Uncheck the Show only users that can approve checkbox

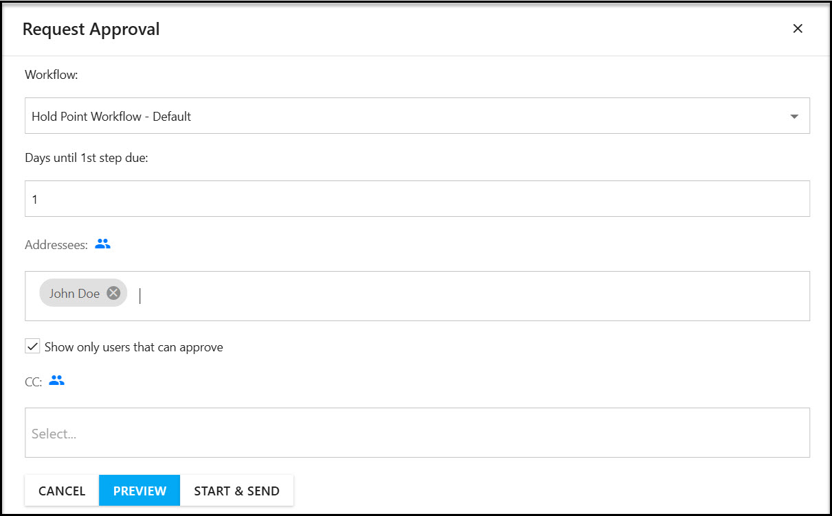tap(32, 347)
